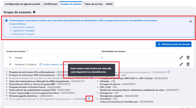
Task: Edit the Dengue exam group
Action: (181, 58)
